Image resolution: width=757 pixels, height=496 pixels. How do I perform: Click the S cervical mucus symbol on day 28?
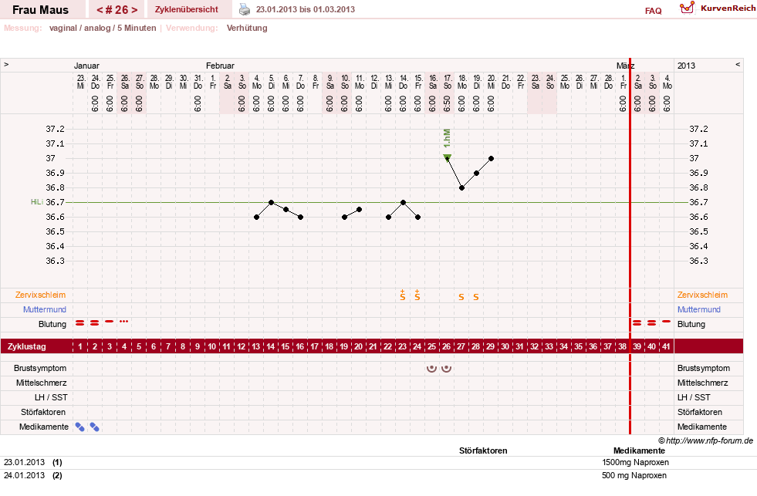[x=476, y=297]
